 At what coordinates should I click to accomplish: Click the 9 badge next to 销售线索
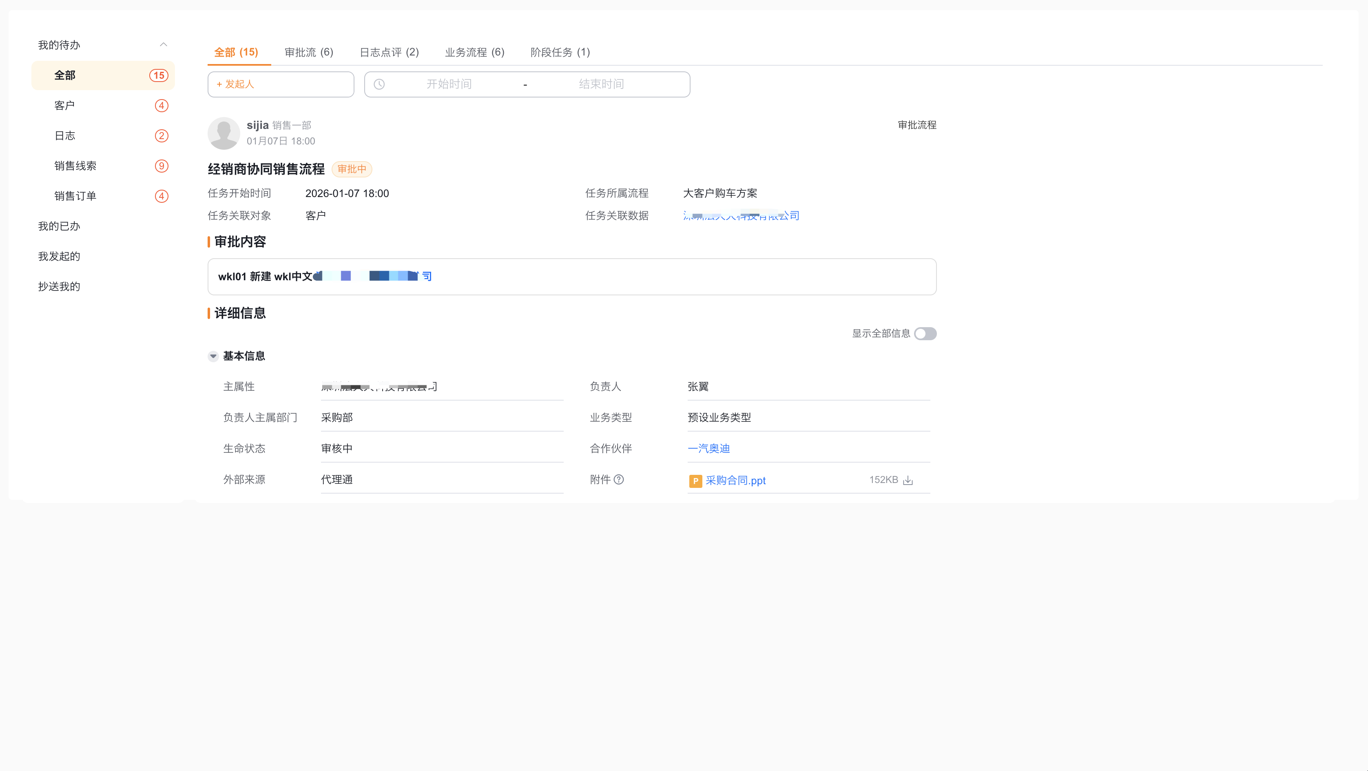pyautogui.click(x=162, y=166)
